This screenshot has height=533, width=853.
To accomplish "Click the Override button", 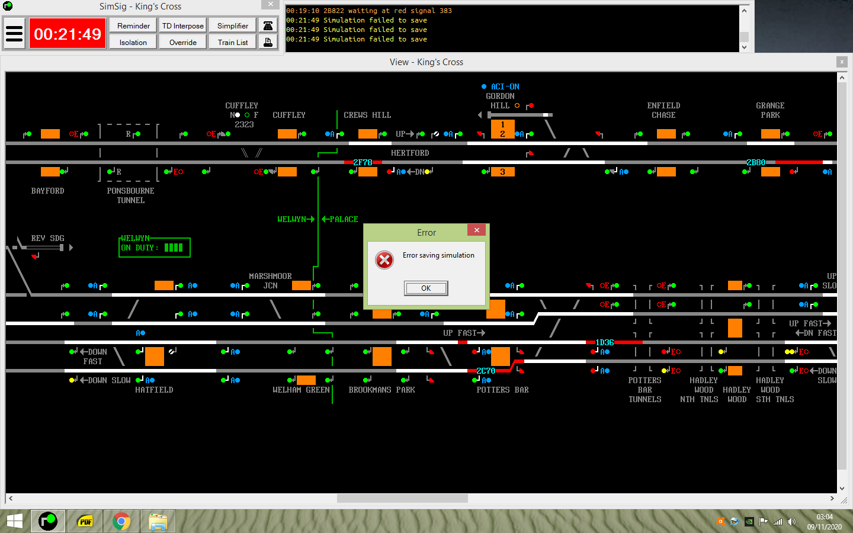I will [183, 42].
